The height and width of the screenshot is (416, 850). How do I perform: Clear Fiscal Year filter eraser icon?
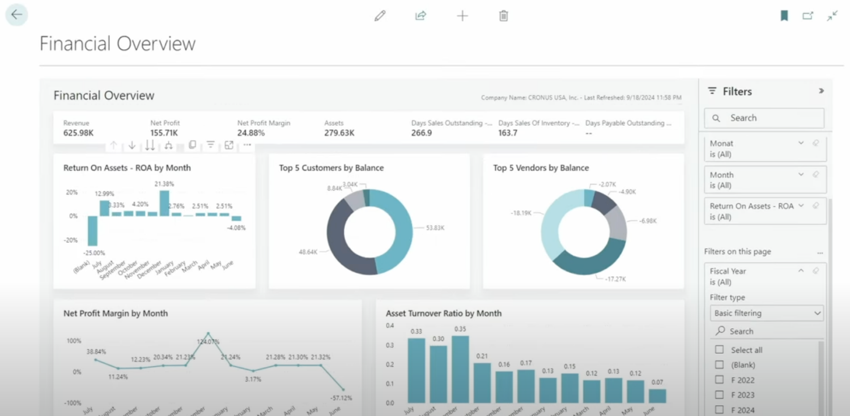pos(816,271)
